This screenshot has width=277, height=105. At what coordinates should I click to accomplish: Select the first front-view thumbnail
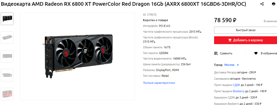pyautogui.click(x=7, y=19)
